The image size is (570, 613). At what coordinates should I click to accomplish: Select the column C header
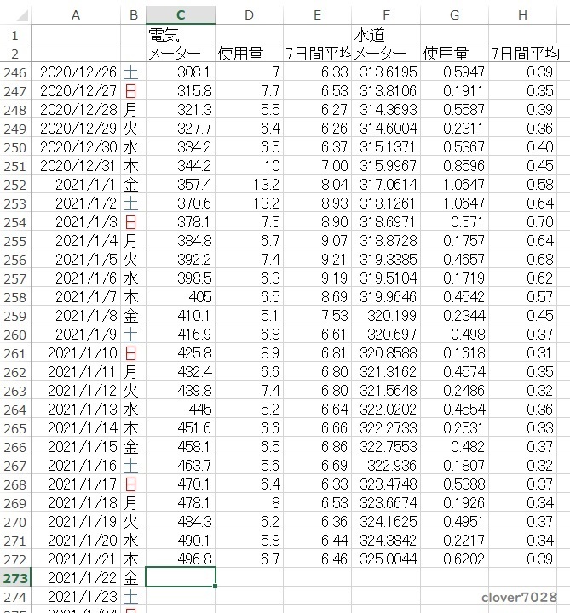180,15
